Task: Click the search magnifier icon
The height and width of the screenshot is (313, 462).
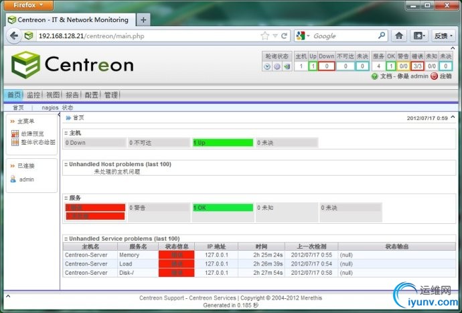Action: (382, 36)
